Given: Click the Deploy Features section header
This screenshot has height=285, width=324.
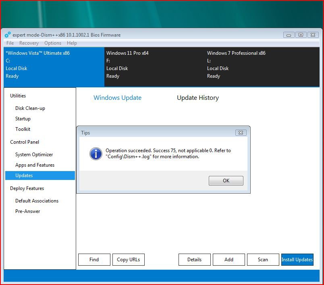Looking at the screenshot, I should click(x=27, y=188).
